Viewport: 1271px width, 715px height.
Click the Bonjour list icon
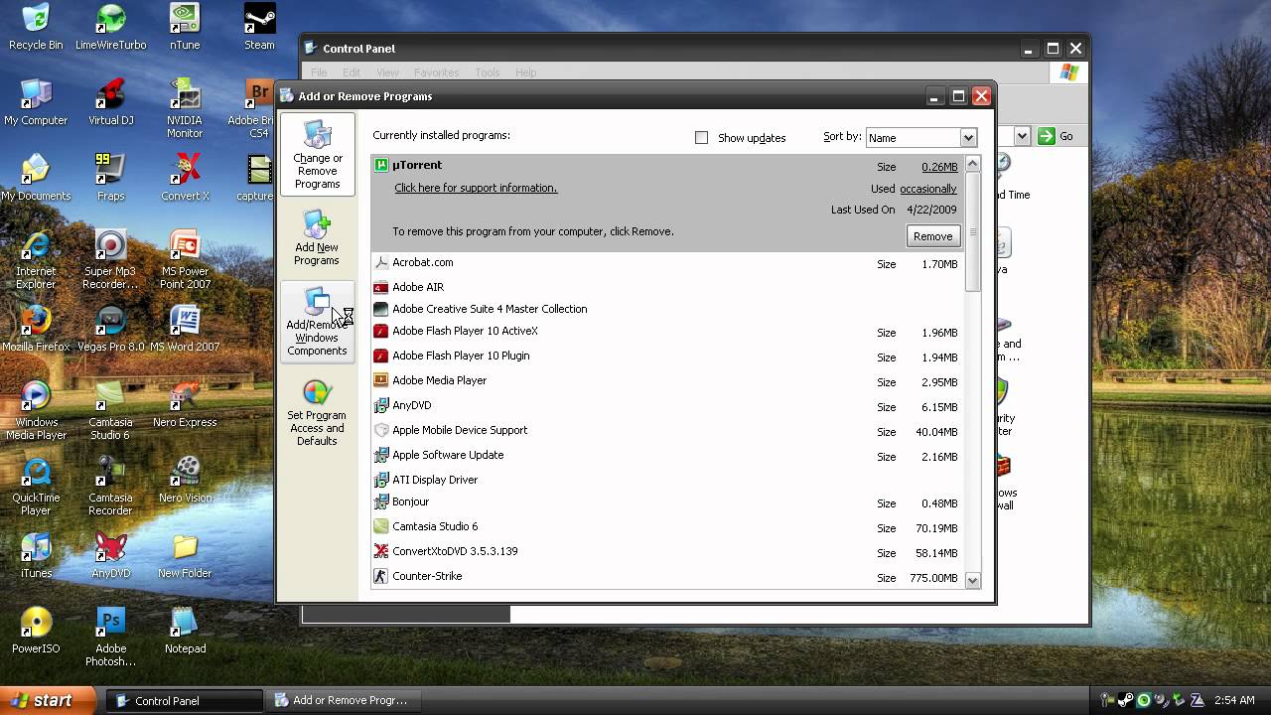[380, 502]
